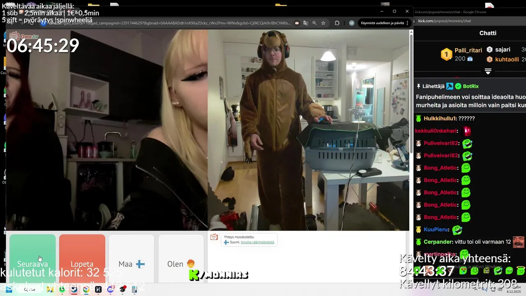
Task: Open Steam from the taskbar
Action: pos(74,289)
